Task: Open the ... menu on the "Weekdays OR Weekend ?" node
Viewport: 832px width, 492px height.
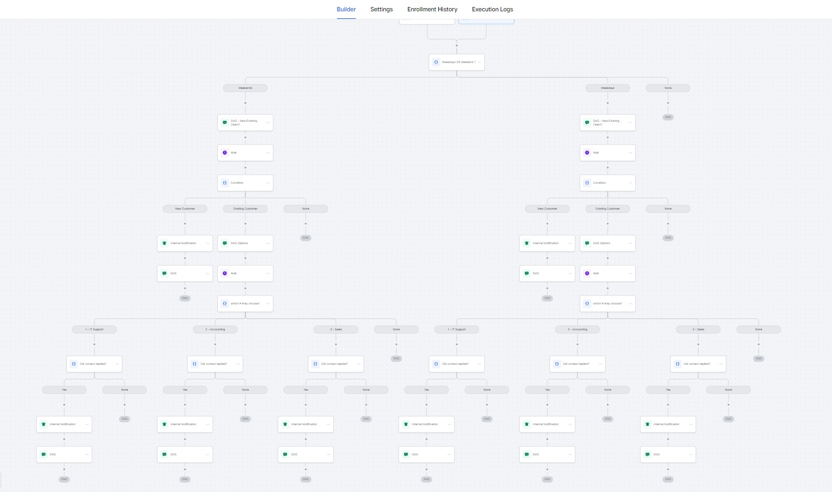Action: [480, 62]
